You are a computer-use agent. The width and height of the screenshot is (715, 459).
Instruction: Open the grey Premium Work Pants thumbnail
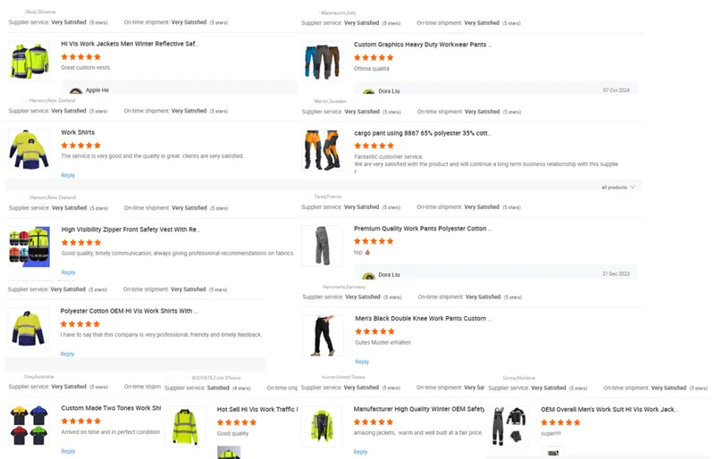tap(322, 246)
